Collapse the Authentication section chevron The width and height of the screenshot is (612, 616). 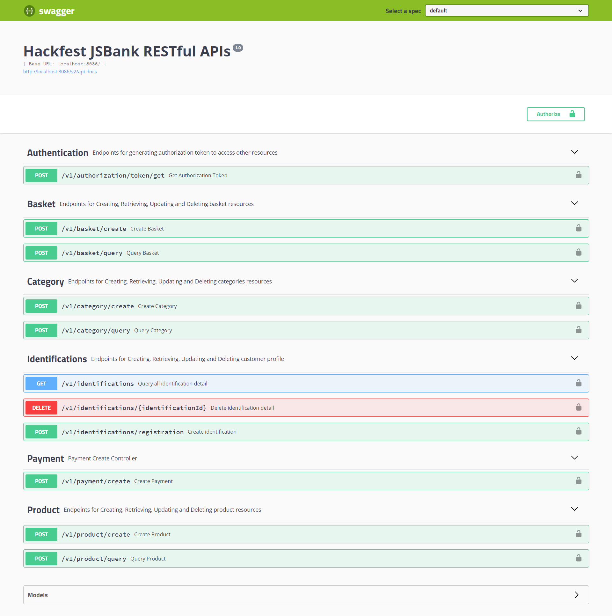pos(574,152)
